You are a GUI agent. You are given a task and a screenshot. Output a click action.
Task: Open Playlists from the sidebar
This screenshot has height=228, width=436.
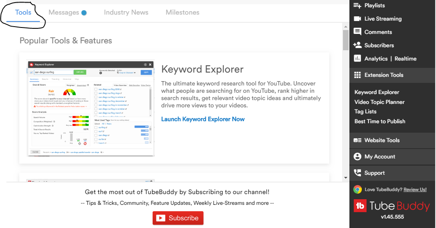[x=374, y=6]
